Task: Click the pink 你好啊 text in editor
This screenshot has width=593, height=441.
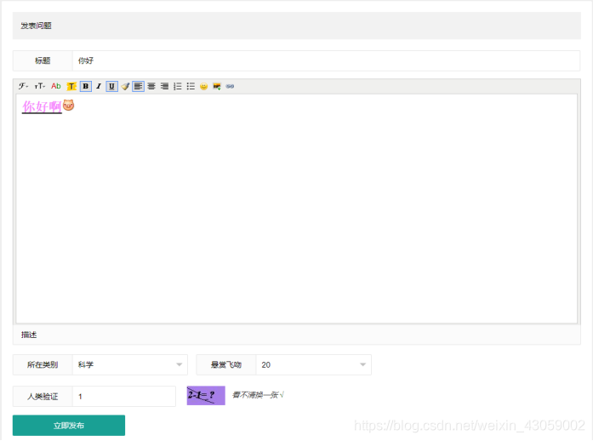Action: coord(42,106)
